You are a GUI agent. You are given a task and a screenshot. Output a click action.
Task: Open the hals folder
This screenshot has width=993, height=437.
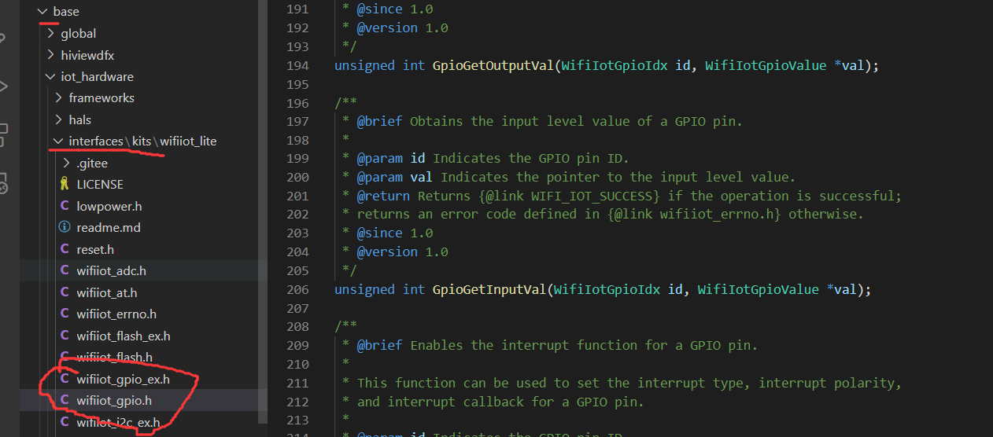(79, 120)
